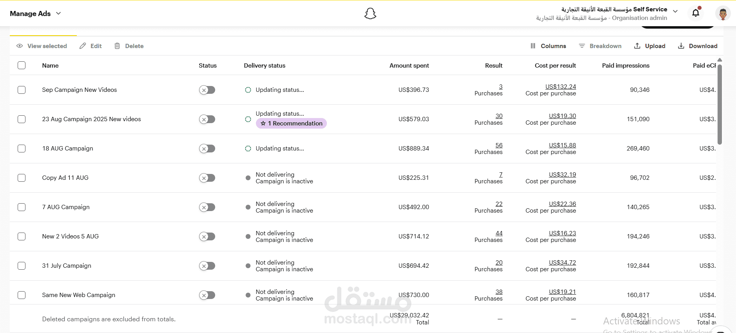Check the select-all campaigns checkbox

tap(22, 65)
